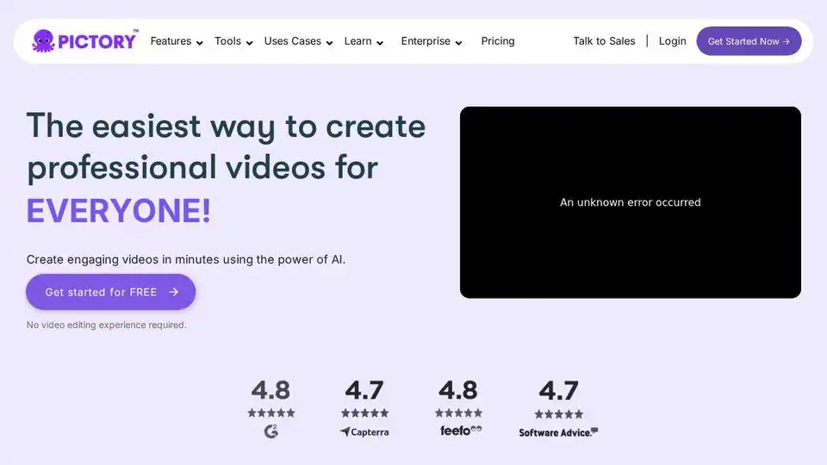Click the G2 4.8 rating number
The image size is (827, 465).
tap(270, 391)
